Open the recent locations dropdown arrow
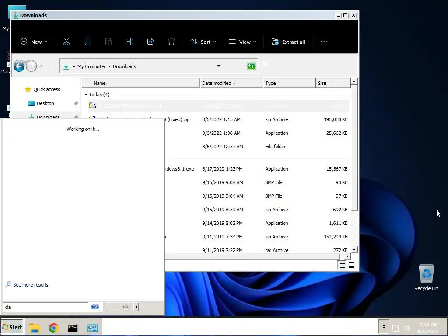 (40, 66)
